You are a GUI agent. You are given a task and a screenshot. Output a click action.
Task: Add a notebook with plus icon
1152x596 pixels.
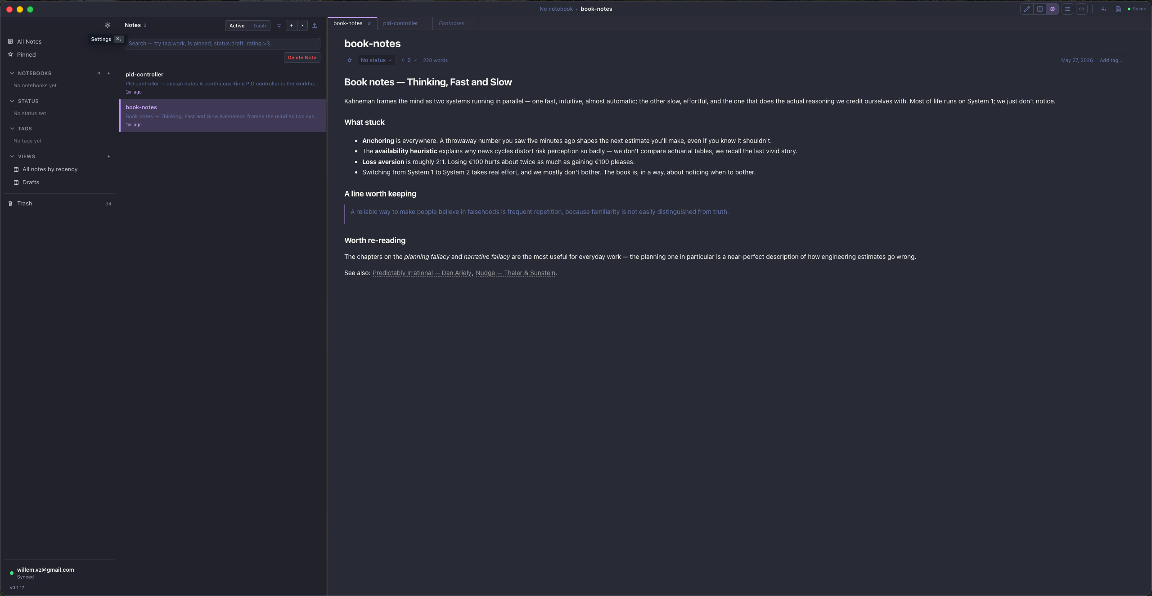pos(109,73)
